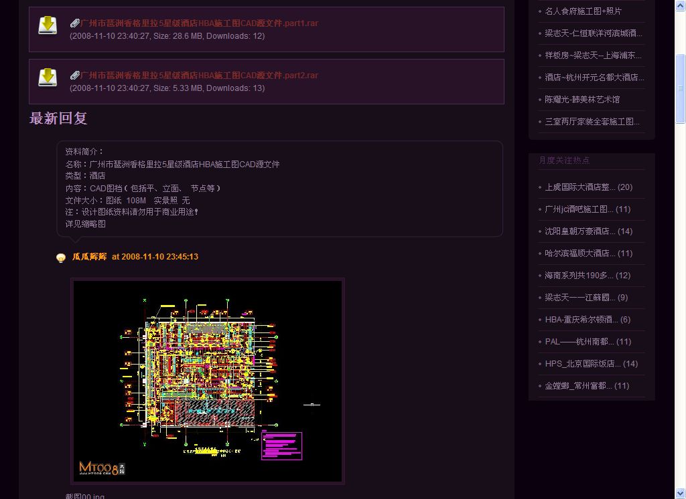Open hot topic 沈阳皇朝万豪酒店... (14)
686x499 pixels.
click(588, 231)
